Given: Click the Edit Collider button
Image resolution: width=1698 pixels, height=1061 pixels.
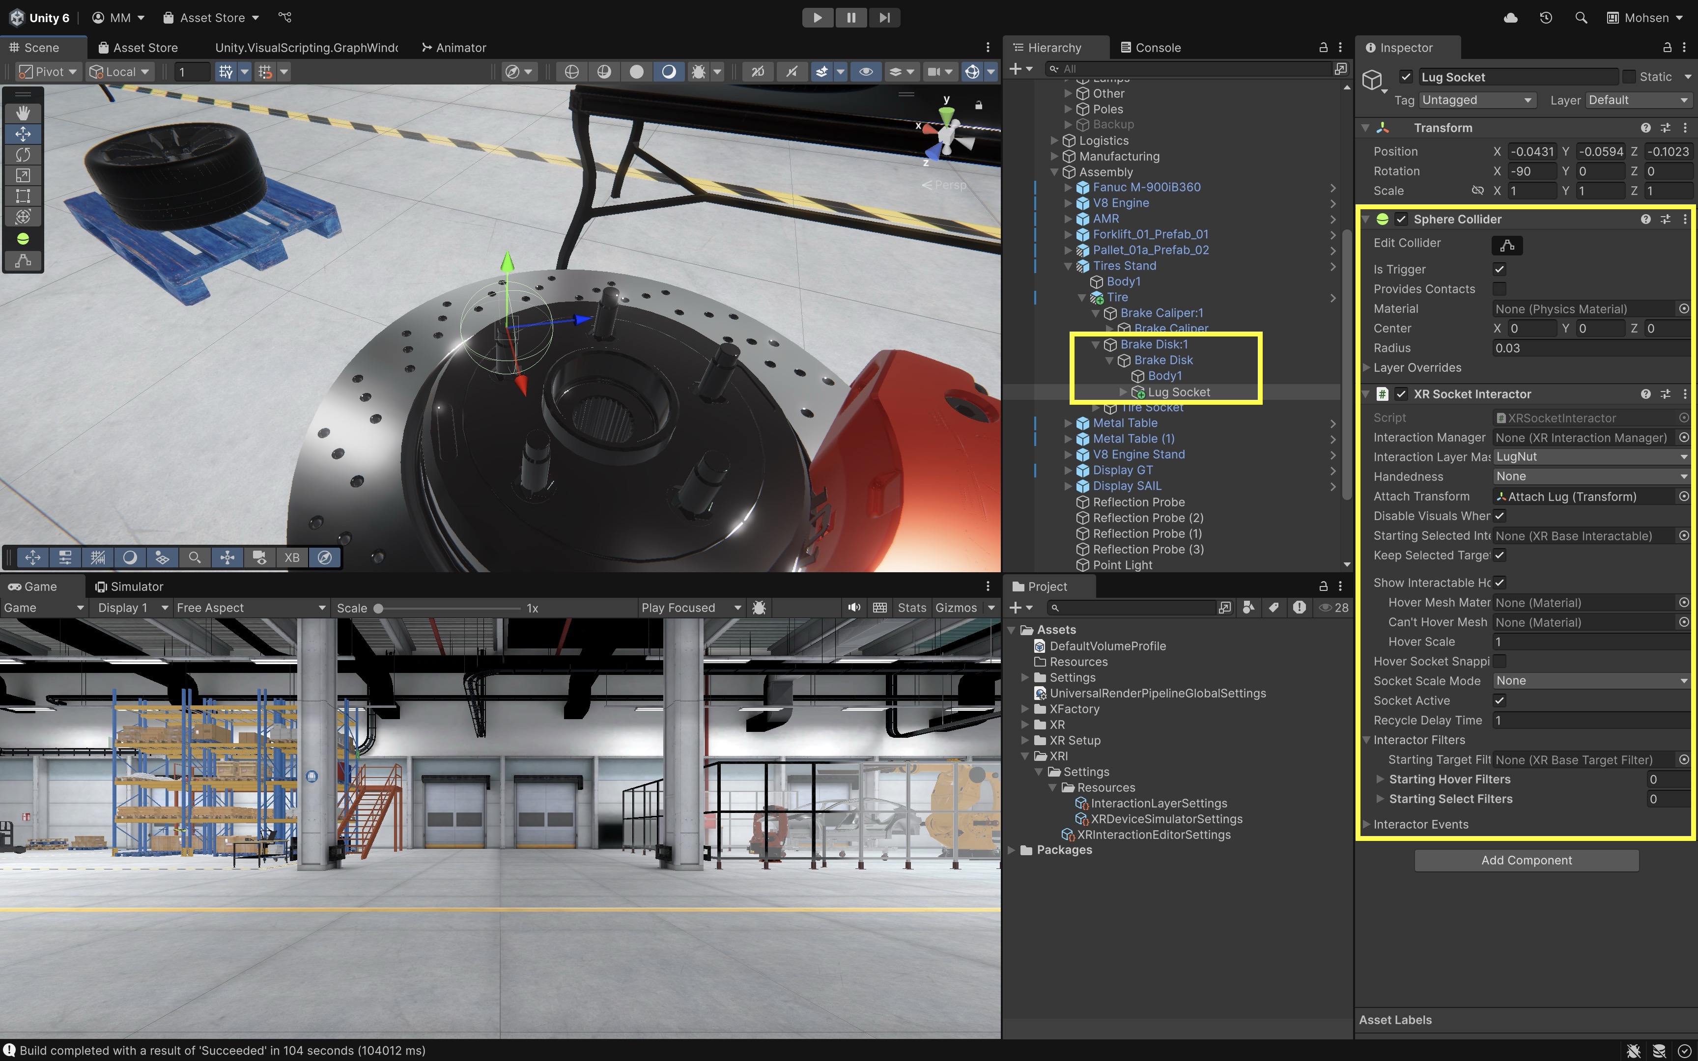Looking at the screenshot, I should click(x=1506, y=246).
